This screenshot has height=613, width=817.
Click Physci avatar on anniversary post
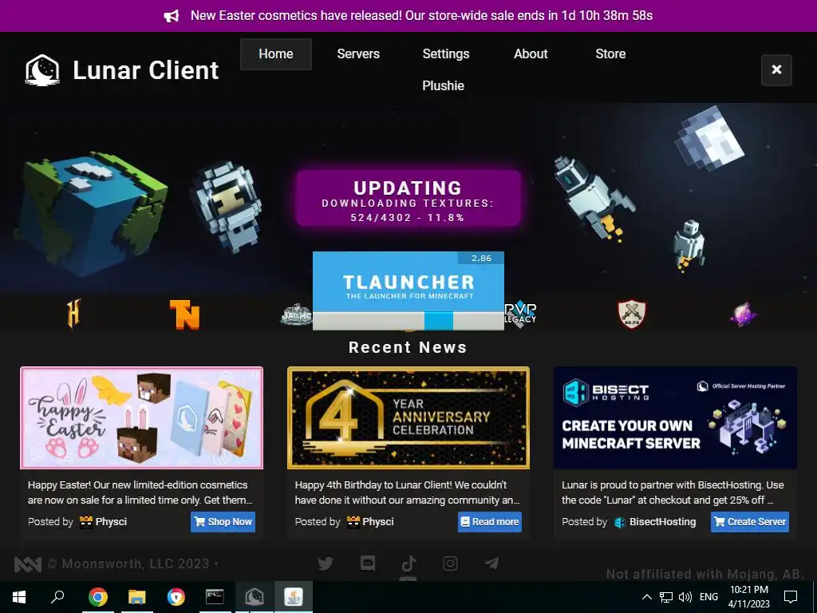click(x=353, y=522)
